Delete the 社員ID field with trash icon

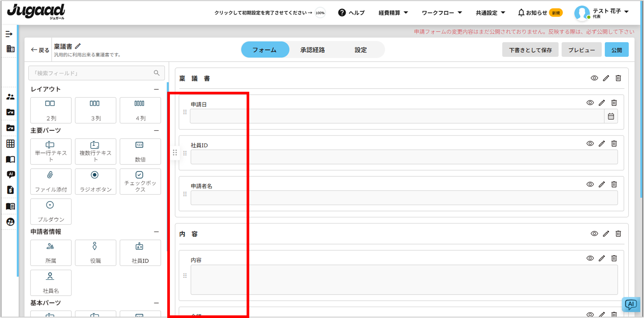[x=614, y=144]
